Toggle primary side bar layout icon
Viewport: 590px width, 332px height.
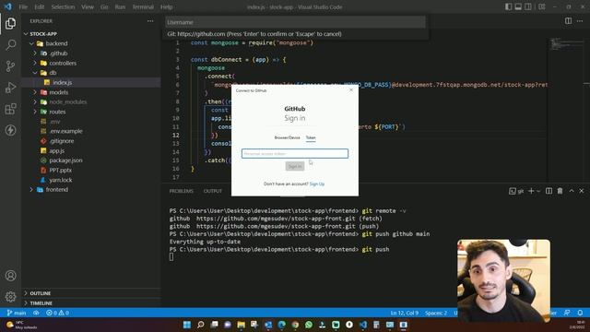pyautogui.click(x=508, y=6)
